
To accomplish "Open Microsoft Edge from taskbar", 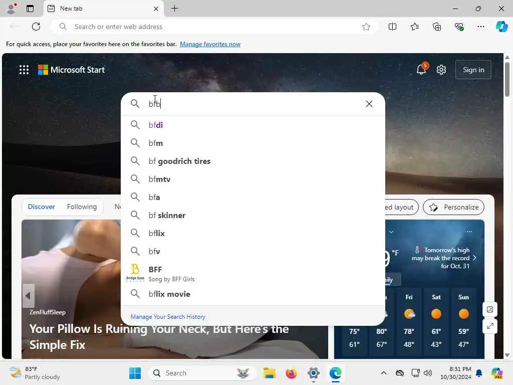I will point(335,373).
